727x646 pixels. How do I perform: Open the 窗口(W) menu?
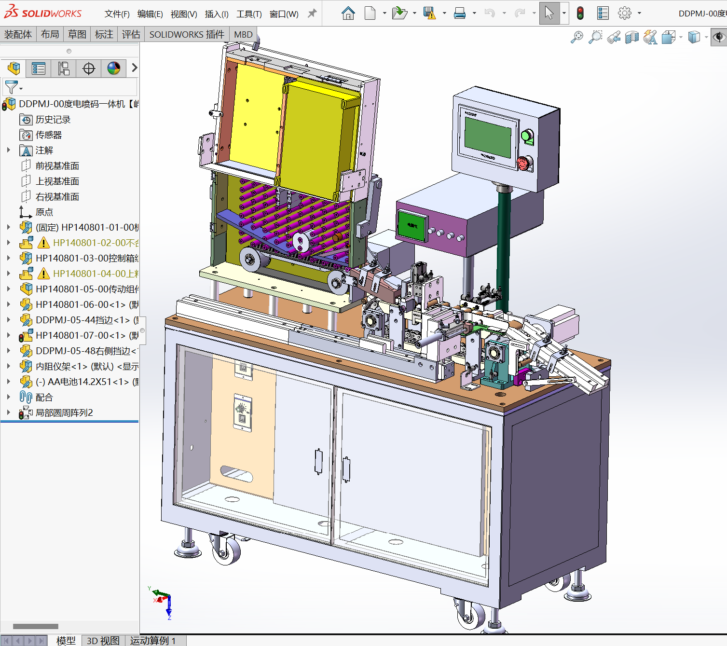pos(284,14)
